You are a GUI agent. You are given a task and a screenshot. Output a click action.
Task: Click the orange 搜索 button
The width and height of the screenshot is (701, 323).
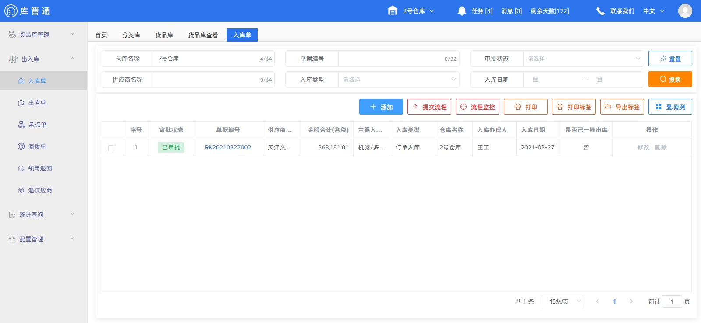(670, 79)
